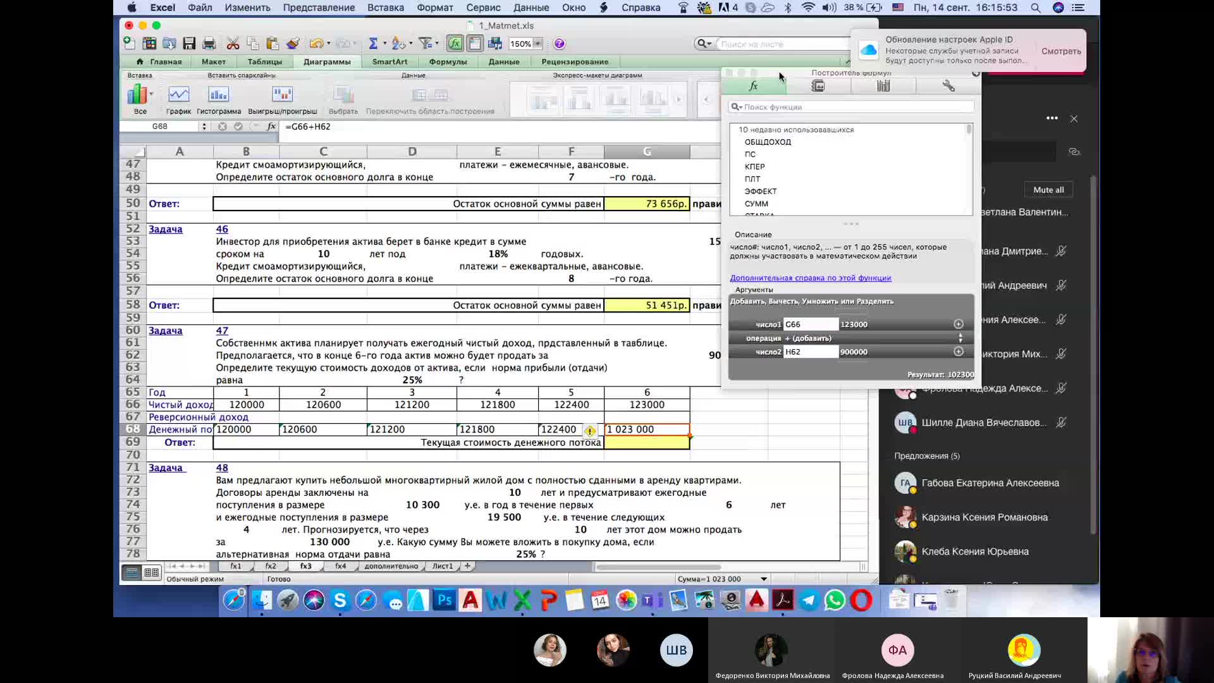Open the Media Browser toolbar icon
Image resolution: width=1214 pixels, height=683 pixels.
coord(495,44)
